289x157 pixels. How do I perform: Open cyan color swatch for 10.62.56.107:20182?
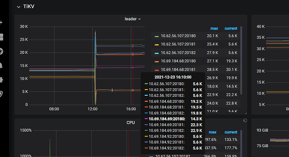pos(157,53)
